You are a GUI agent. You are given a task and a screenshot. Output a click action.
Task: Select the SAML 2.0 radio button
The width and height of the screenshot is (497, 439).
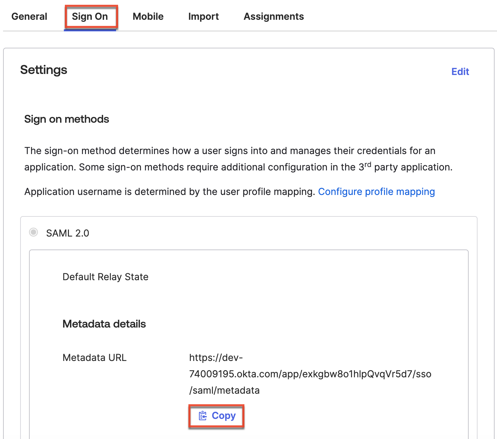click(33, 232)
